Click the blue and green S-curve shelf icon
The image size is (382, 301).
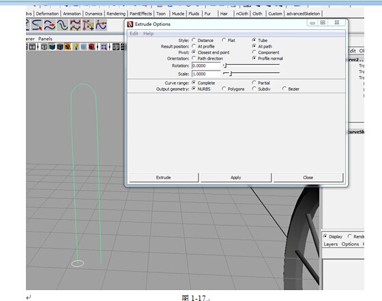click(x=62, y=25)
